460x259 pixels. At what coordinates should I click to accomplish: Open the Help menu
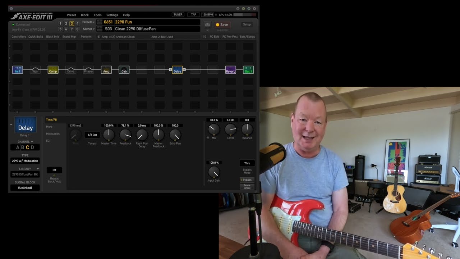(126, 15)
